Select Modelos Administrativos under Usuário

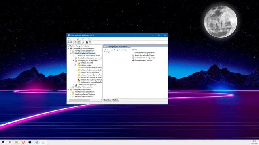(x=84, y=97)
